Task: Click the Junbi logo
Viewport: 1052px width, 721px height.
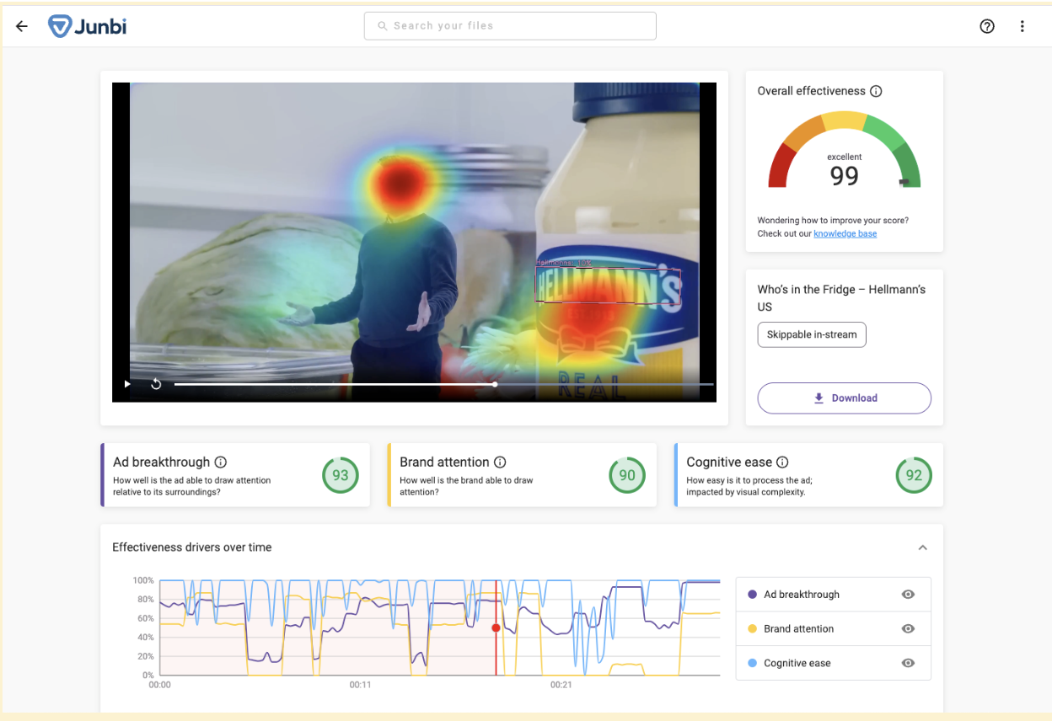Action: pos(88,26)
